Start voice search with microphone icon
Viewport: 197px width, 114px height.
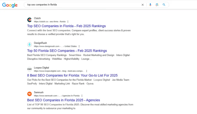[150, 5]
